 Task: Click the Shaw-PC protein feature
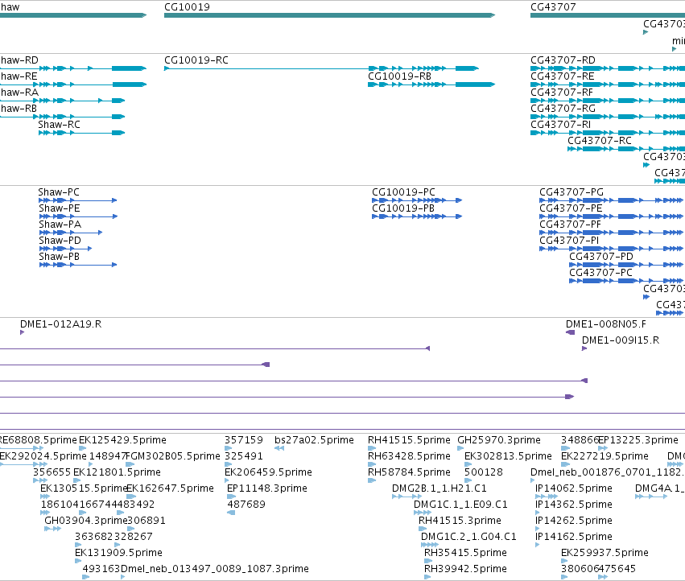coord(78,200)
